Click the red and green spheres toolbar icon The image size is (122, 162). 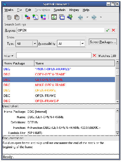pos(27,17)
